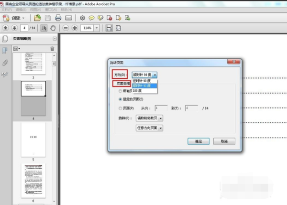Click the 114% zoom value field
Image resolution: width=287 pixels, height=205 pixels.
coord(87,28)
